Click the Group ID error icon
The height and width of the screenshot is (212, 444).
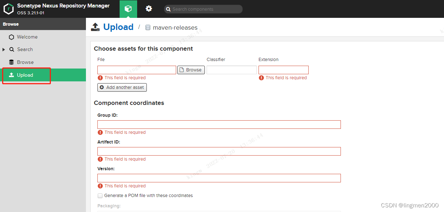pos(100,132)
